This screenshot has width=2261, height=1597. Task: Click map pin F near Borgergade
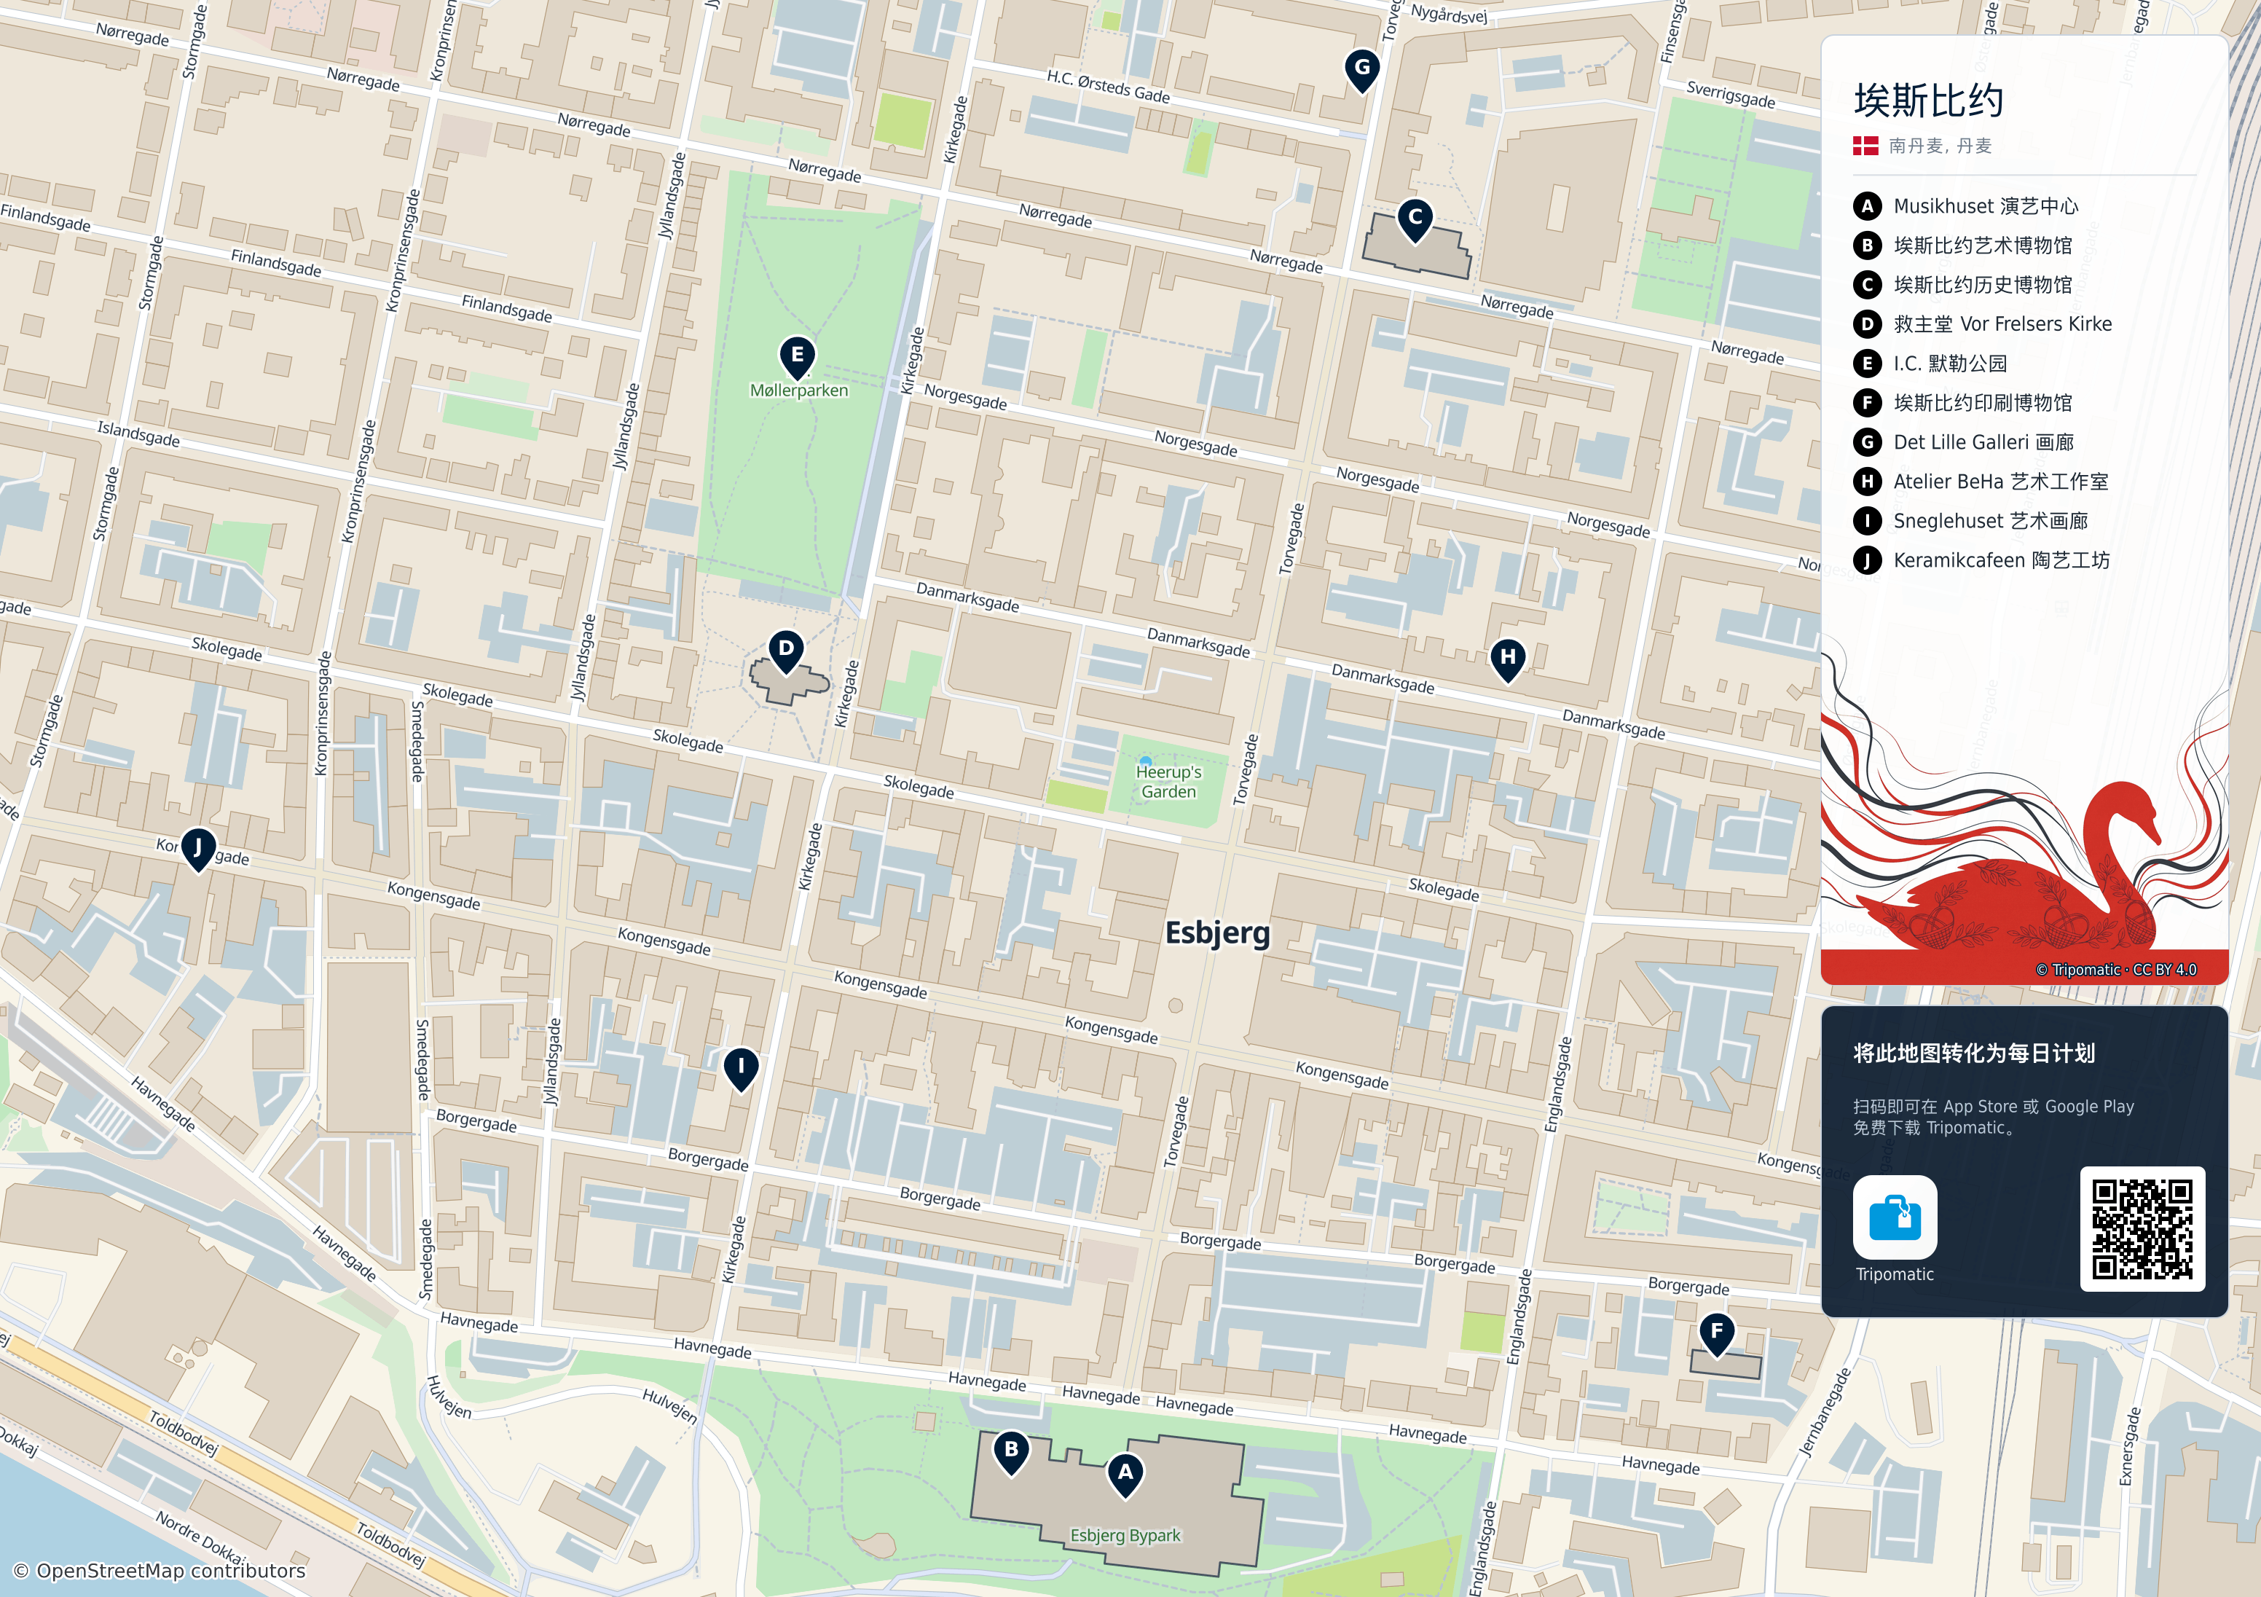coord(1716,1333)
